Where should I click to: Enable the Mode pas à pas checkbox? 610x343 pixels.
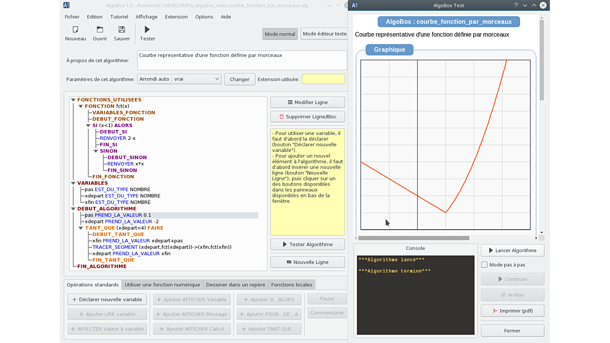pos(484,265)
